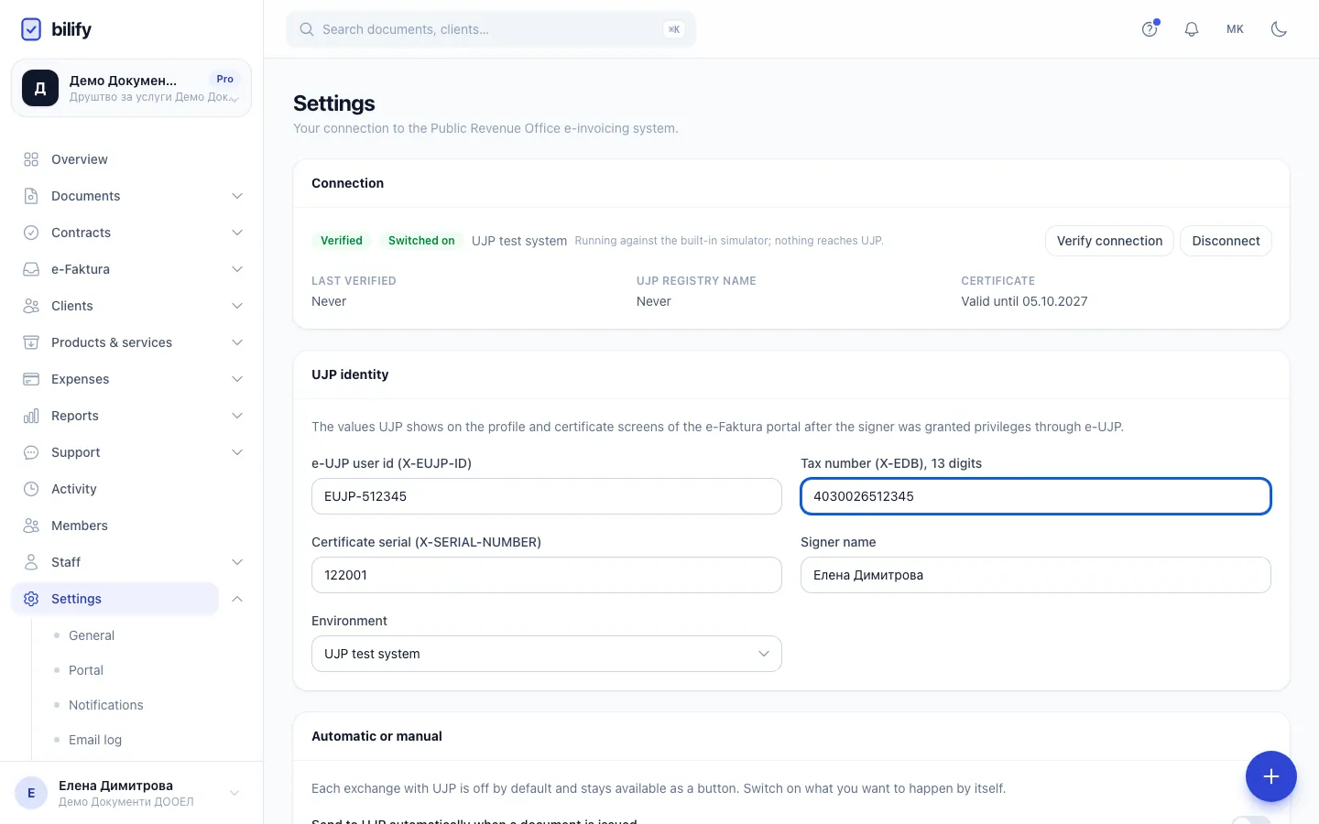
Task: Focus the search documents, clients box
Action: (491, 29)
